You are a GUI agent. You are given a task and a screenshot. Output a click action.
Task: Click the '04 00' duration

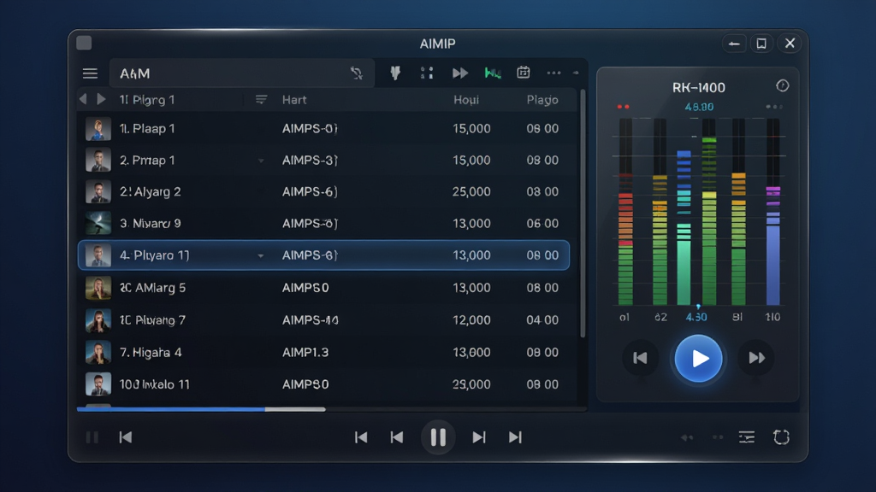[542, 320]
